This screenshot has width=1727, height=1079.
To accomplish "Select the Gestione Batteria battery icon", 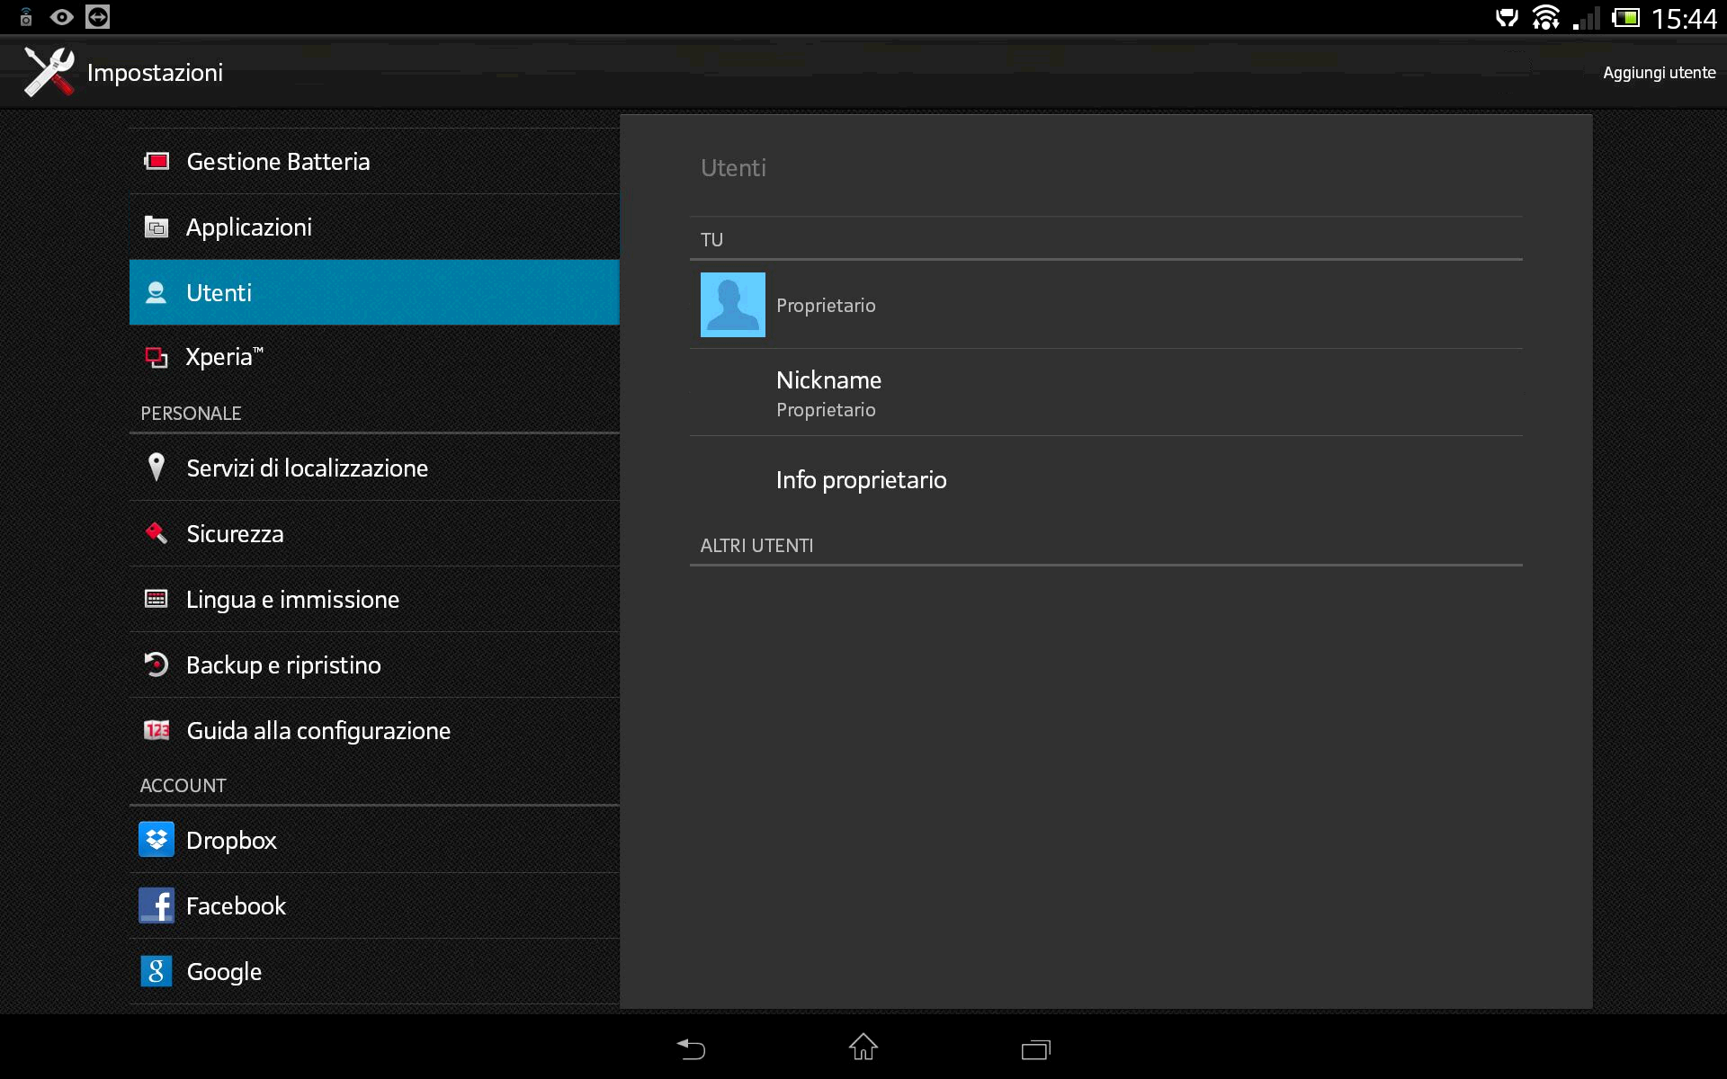I will point(157,161).
